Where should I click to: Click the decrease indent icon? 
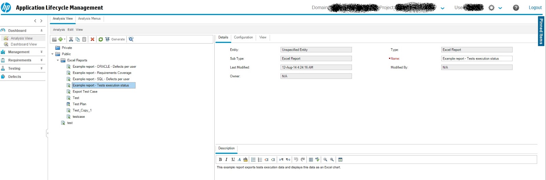coord(273,160)
